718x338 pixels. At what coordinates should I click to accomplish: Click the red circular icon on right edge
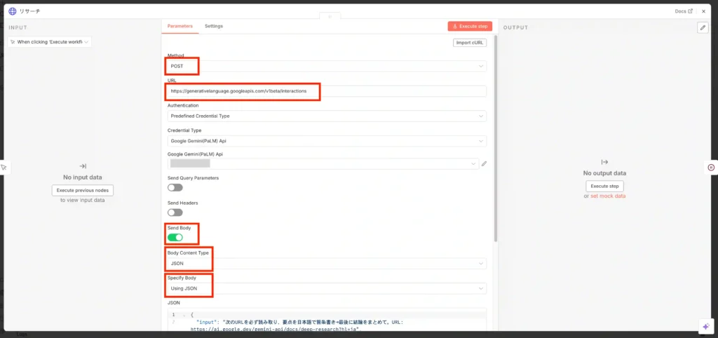[x=711, y=168]
